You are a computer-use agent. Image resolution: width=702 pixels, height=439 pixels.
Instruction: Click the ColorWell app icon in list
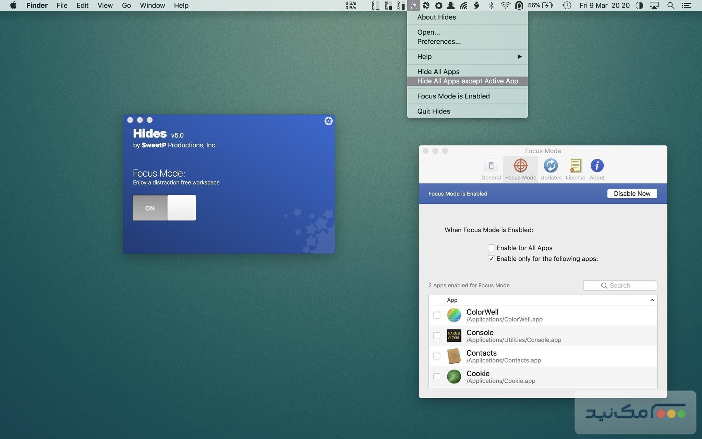[x=454, y=315]
